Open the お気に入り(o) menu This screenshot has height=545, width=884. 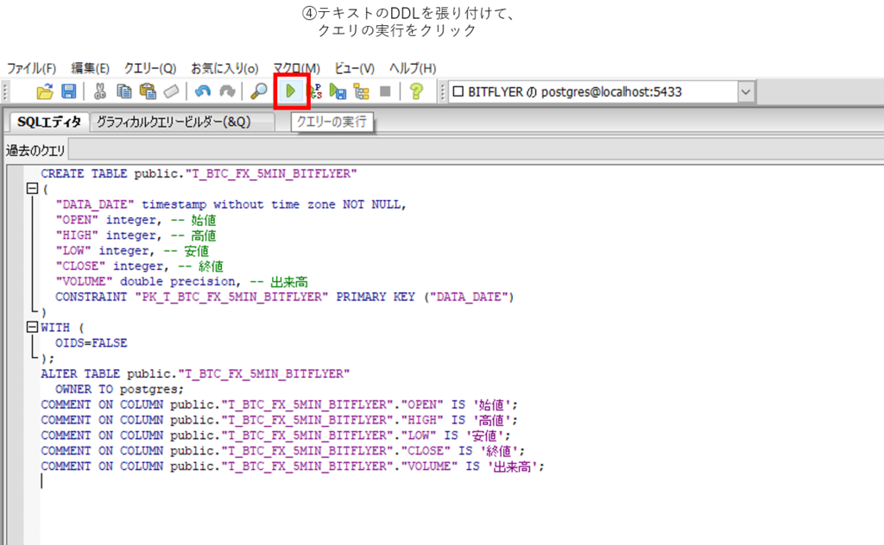(224, 68)
